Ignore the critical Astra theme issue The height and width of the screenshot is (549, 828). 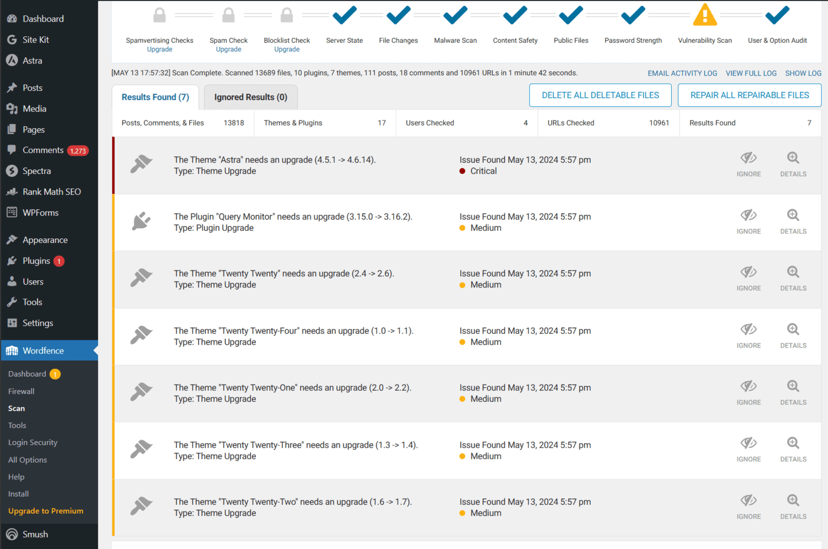[x=748, y=164]
